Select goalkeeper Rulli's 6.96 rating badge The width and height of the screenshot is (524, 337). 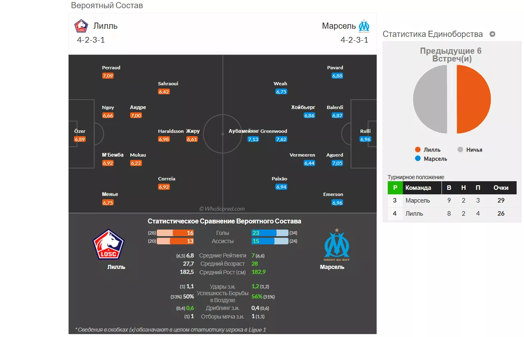click(365, 139)
